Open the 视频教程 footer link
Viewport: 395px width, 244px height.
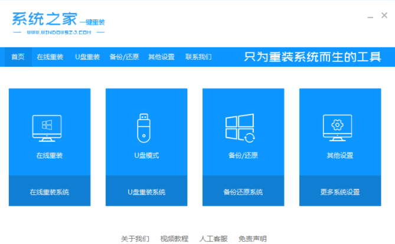(x=174, y=239)
